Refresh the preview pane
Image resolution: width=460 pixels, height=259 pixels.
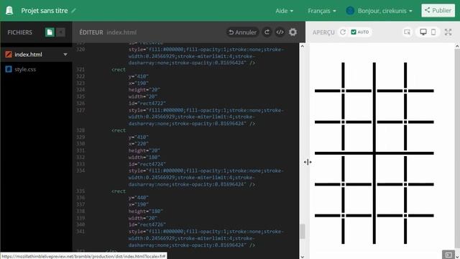pos(343,32)
